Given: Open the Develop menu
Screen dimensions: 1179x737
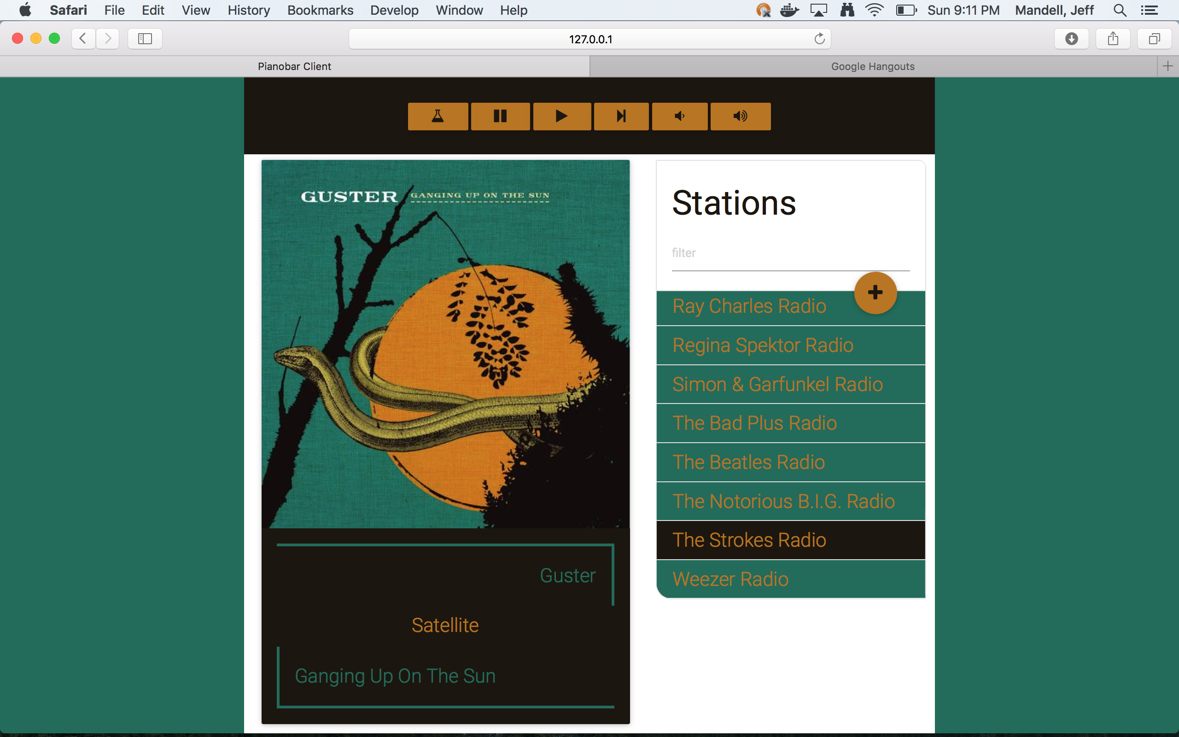Looking at the screenshot, I should [394, 10].
